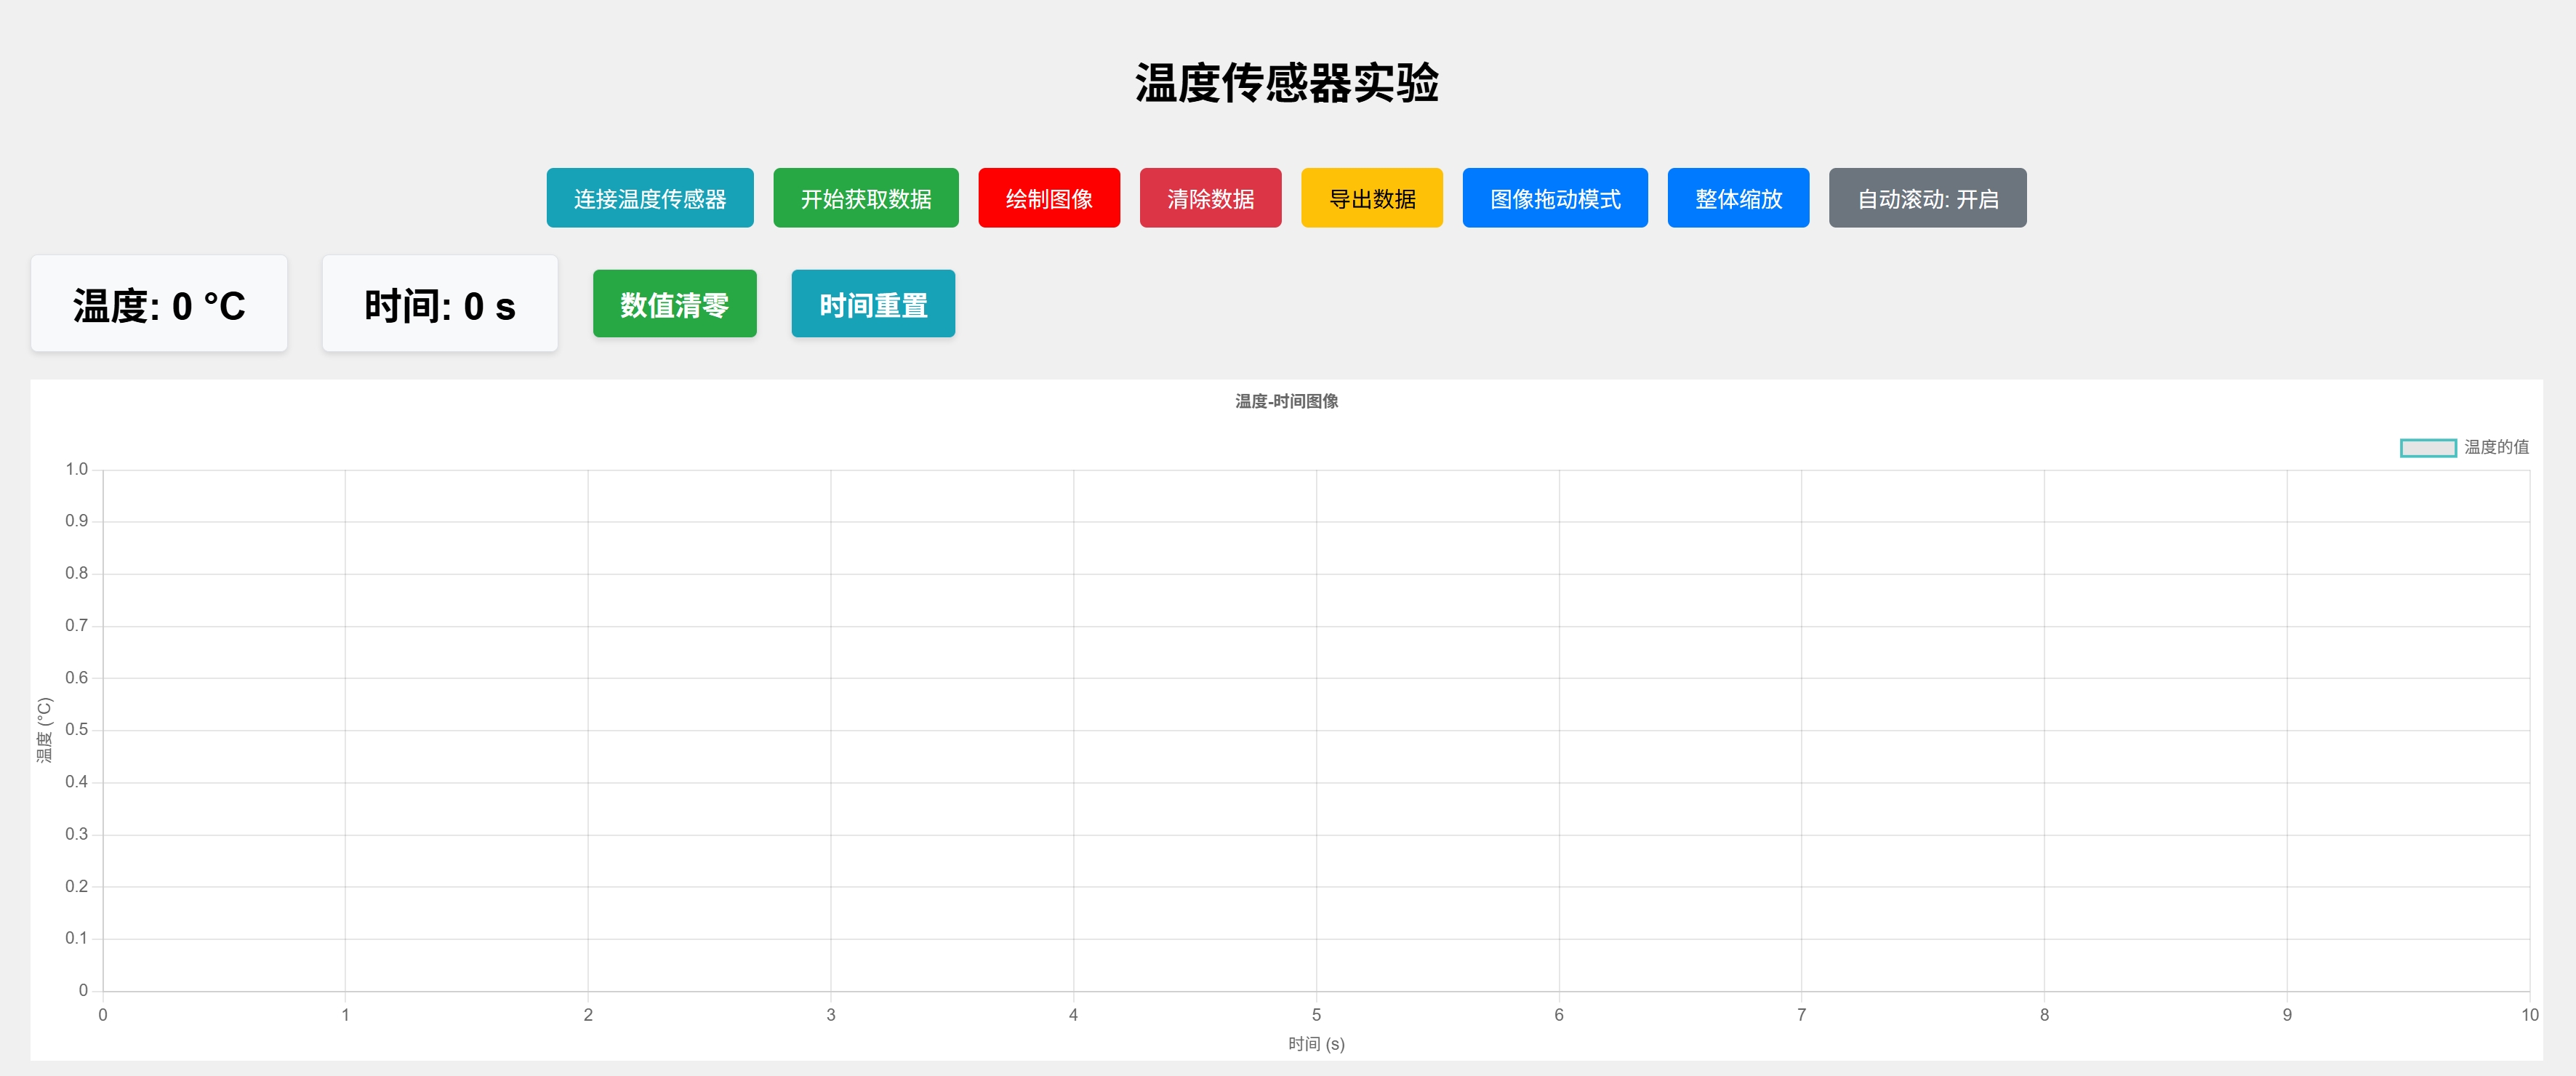The image size is (2576, 1076).
Task: Click the x-axis tick labeled 5
Action: pos(1315,1014)
